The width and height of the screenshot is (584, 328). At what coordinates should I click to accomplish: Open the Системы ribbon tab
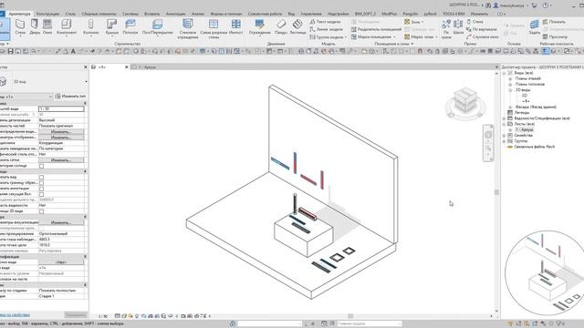(130, 14)
